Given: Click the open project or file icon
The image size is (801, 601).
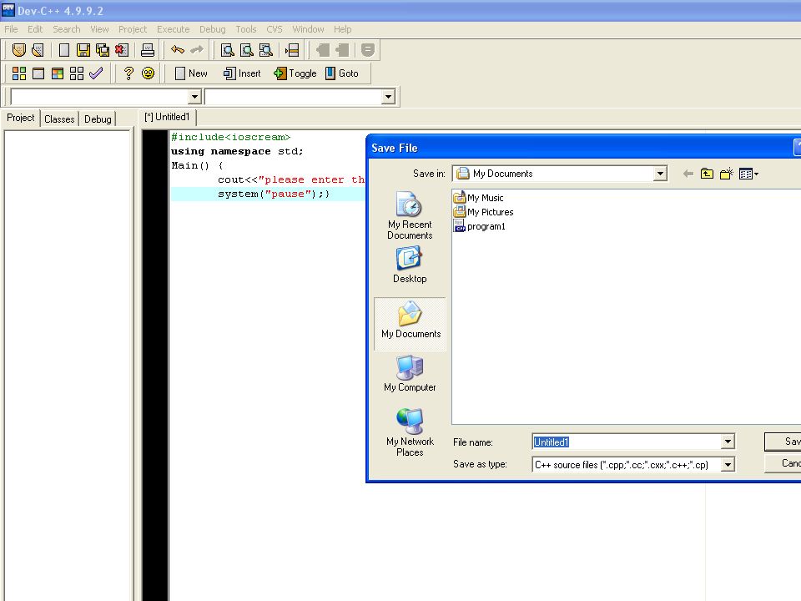Looking at the screenshot, I should [38, 50].
